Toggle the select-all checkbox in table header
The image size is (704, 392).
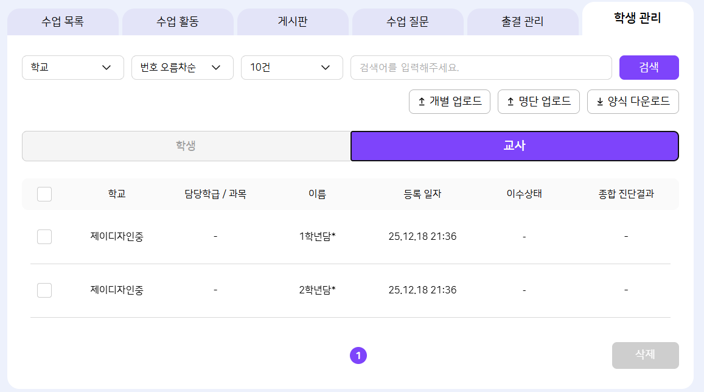click(44, 194)
